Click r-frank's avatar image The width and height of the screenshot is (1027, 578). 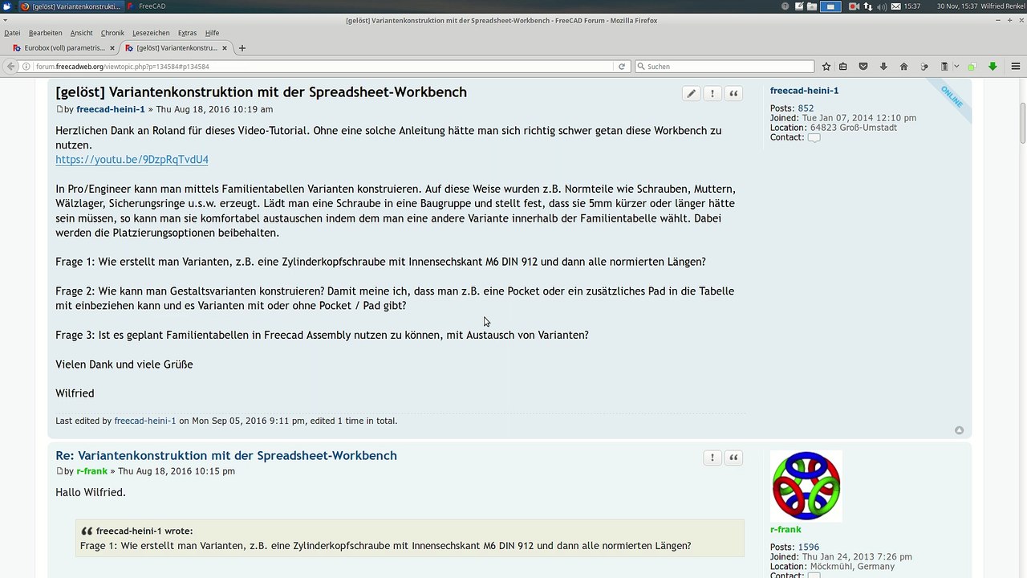806,486
